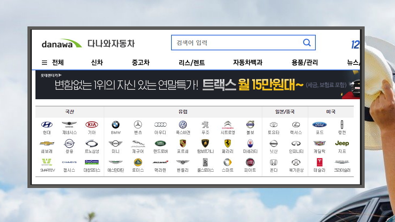Select the SsangYong brand logo
The image size is (395, 222).
coord(69,143)
